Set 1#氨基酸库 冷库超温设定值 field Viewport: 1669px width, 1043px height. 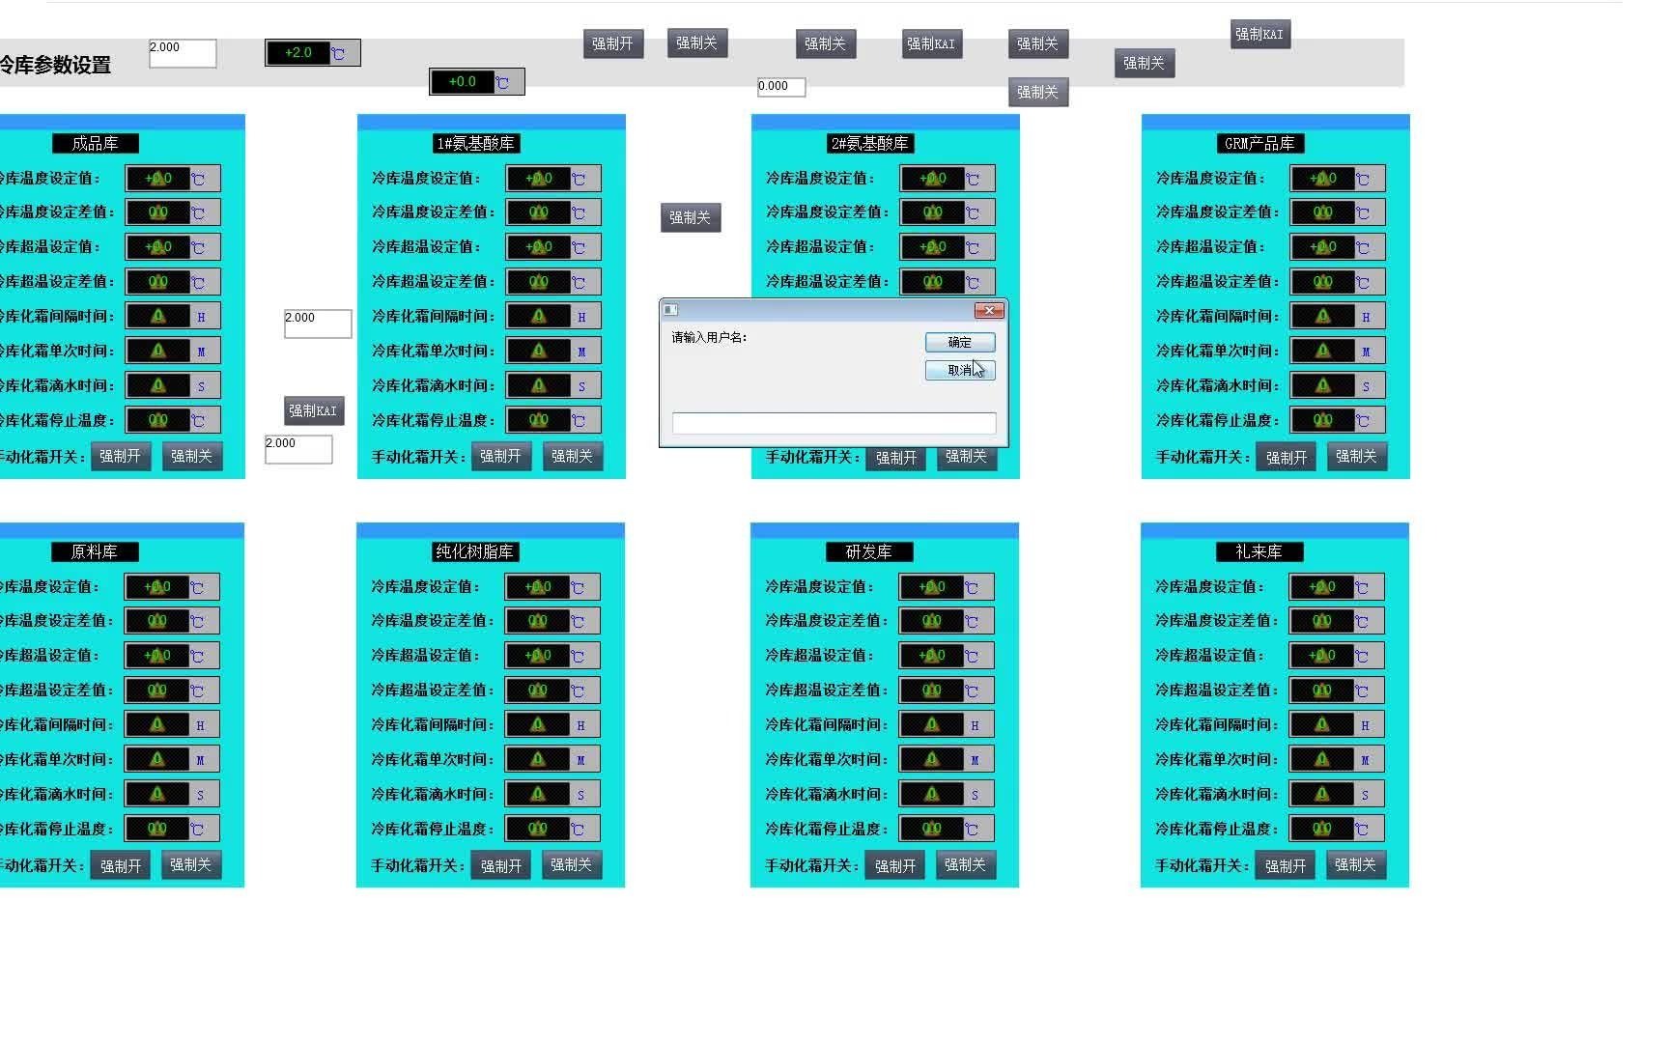(x=553, y=247)
